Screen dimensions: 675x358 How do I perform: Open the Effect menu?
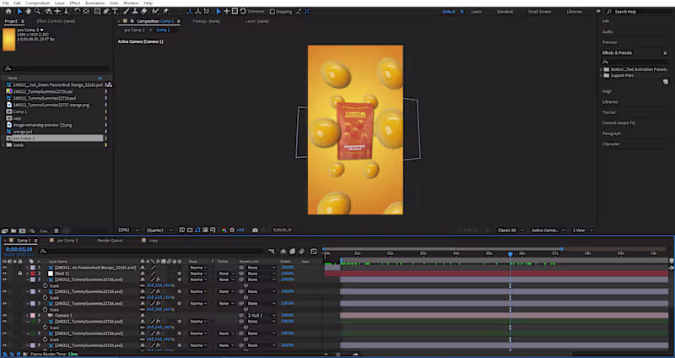[x=75, y=3]
